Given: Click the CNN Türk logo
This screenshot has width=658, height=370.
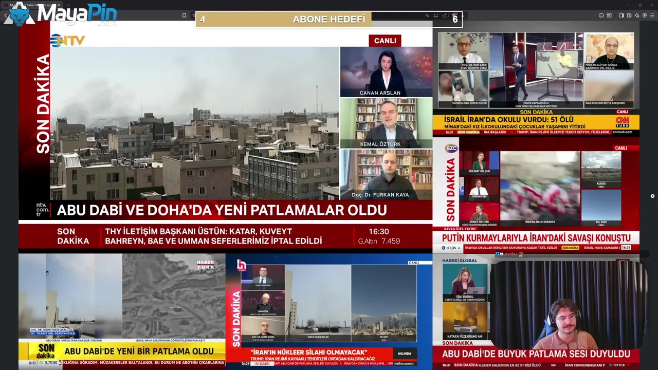Looking at the screenshot, I should coord(622,122).
